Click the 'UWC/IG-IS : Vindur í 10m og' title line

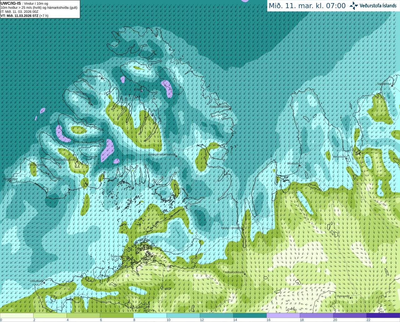click(x=24, y=3)
